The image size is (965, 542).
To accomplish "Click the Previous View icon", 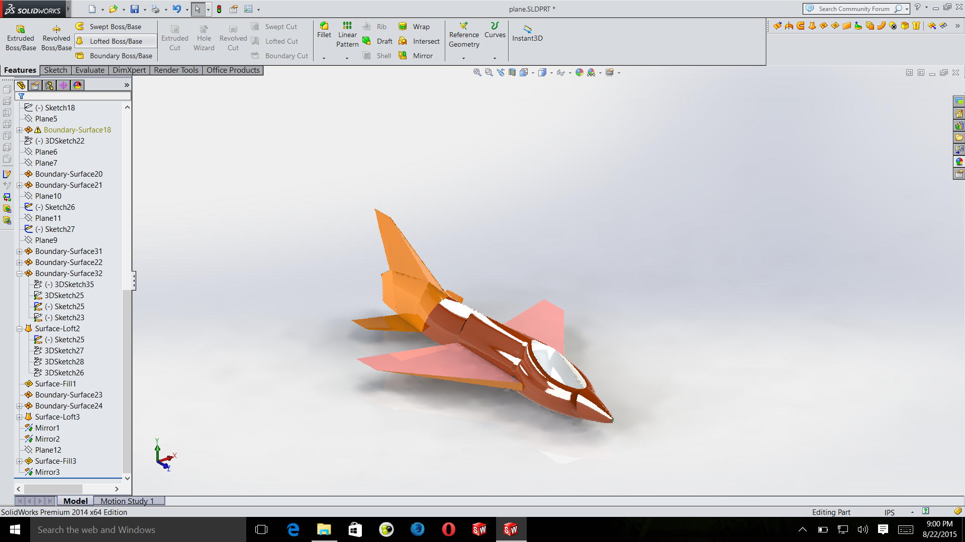I will [x=501, y=72].
